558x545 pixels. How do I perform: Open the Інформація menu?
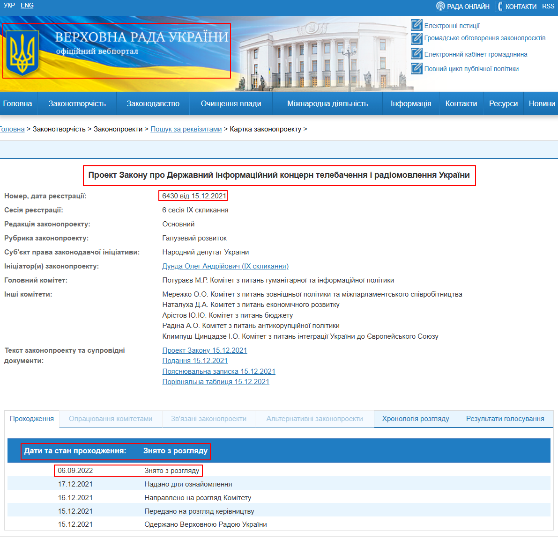pos(411,103)
